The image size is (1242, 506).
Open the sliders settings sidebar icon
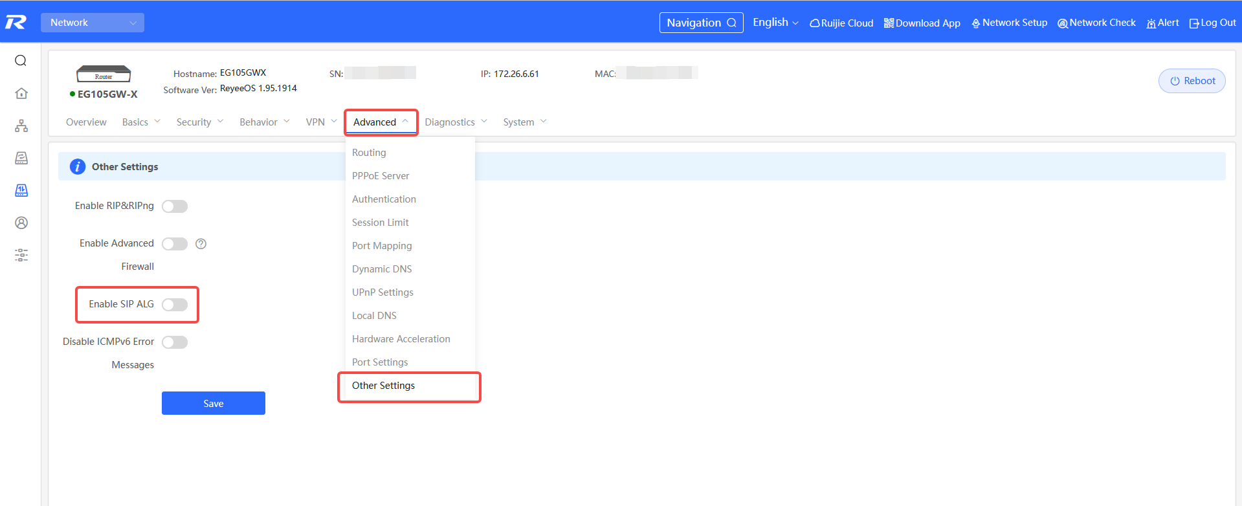coord(21,255)
